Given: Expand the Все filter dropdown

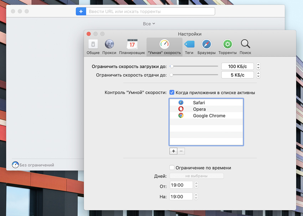Looking at the screenshot, I should [149, 24].
